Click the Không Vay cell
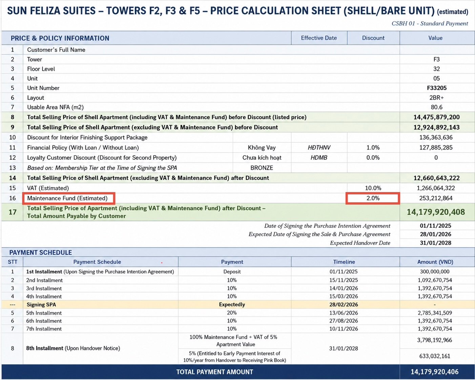The image size is (475, 380). (x=262, y=148)
